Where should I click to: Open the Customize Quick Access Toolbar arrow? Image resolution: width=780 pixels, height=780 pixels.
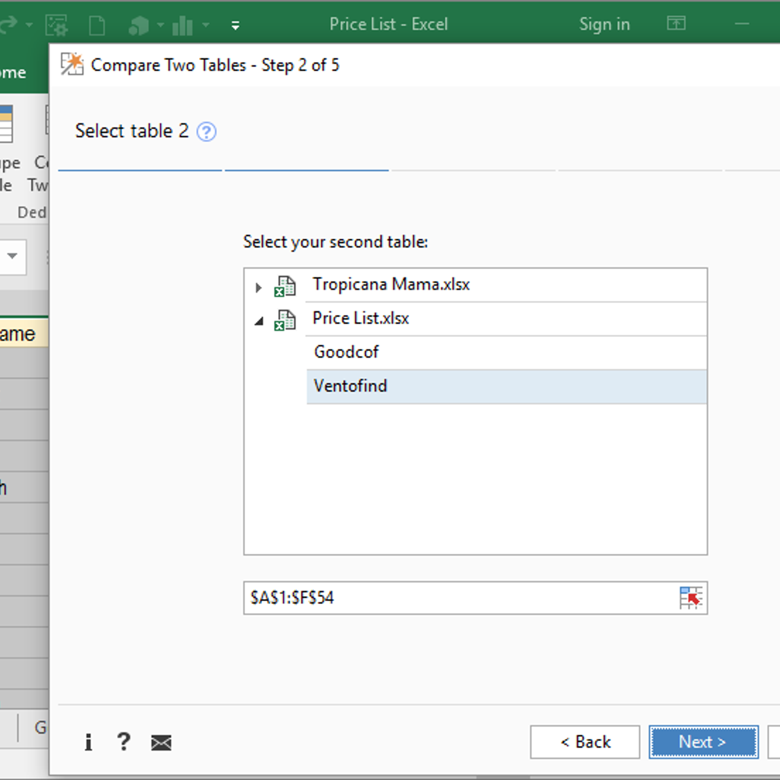[235, 25]
